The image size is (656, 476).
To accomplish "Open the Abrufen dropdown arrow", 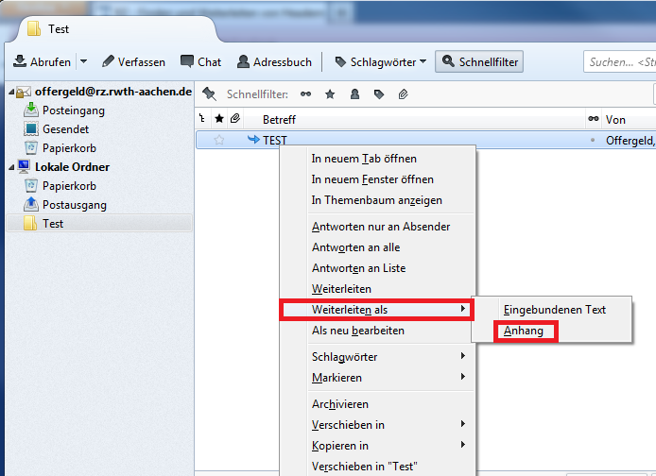I will click(83, 62).
